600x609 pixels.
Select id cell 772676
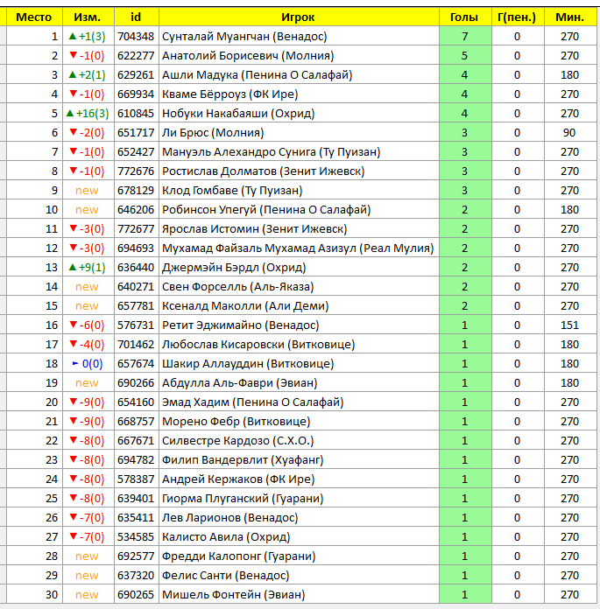tap(136, 171)
